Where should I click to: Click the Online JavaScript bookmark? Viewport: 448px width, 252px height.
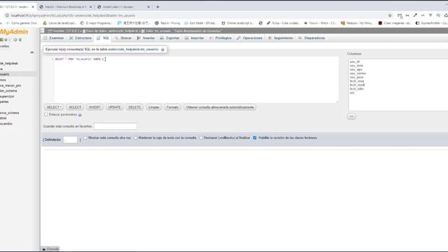point(237,23)
